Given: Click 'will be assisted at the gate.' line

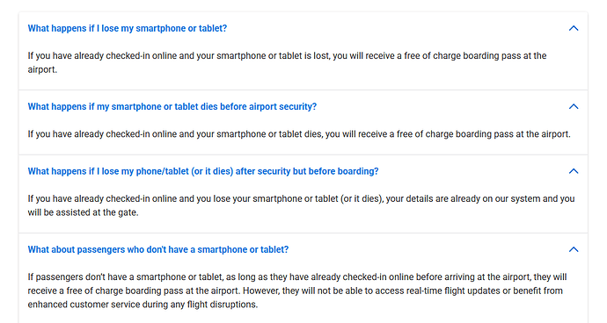Looking at the screenshot, I should coord(83,212).
